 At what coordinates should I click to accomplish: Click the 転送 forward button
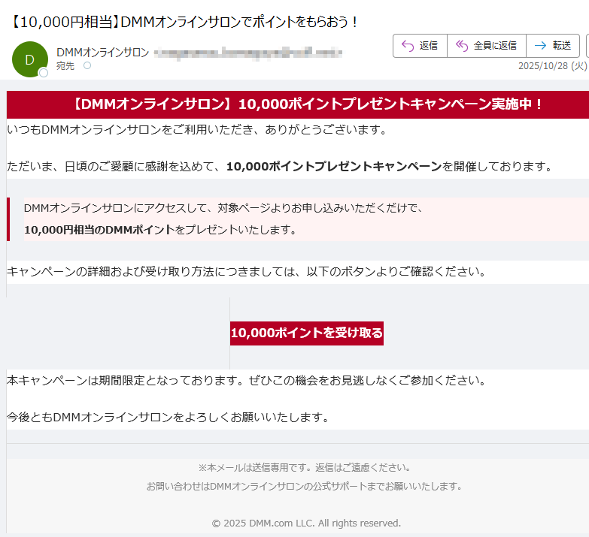click(x=553, y=46)
